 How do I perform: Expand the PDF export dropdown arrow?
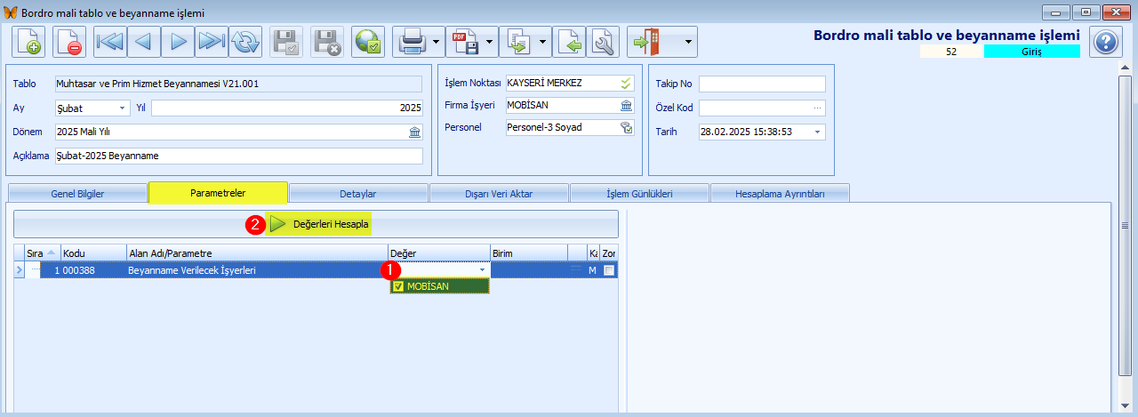490,42
